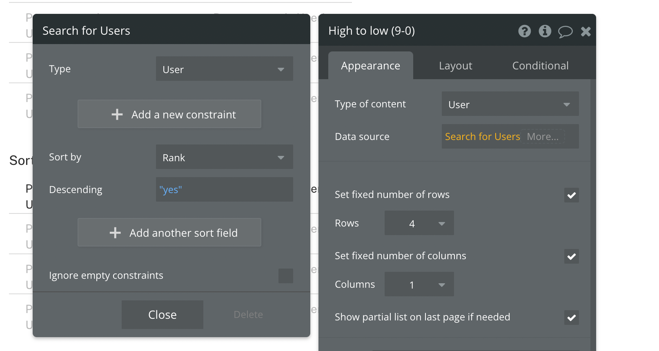The image size is (659, 351).
Task: Open the Rows dropdown showing 4
Action: [x=419, y=223]
